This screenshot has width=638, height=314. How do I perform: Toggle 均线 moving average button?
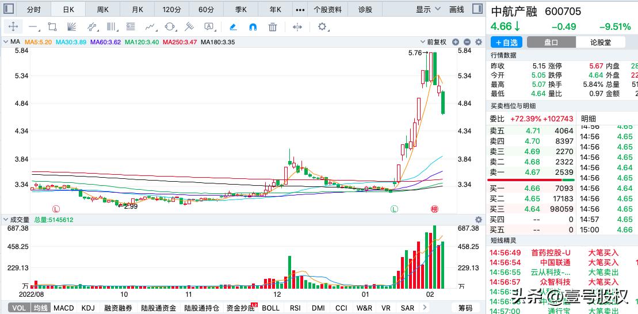pyautogui.click(x=40, y=308)
